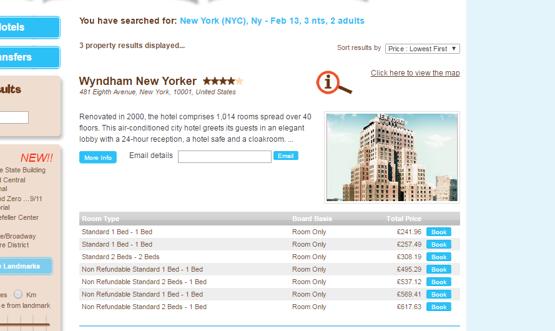
Task: Click the info magnifier icon for Wyndham
Action: (334, 83)
